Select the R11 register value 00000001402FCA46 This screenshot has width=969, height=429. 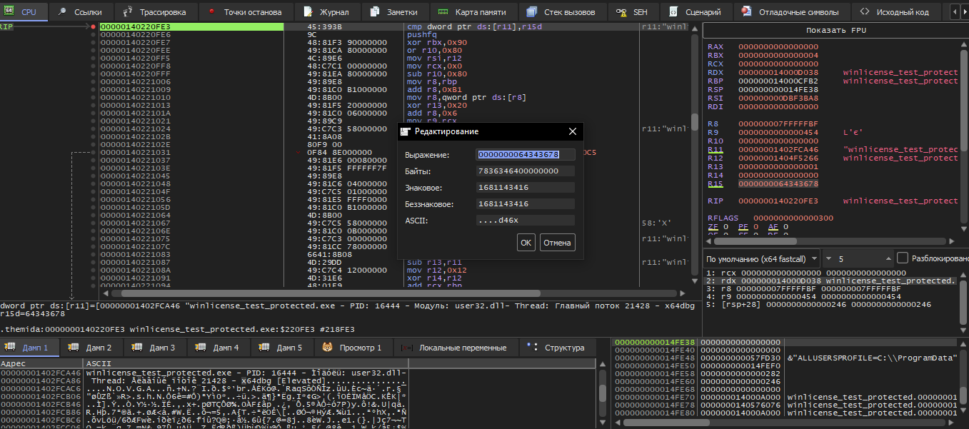778,150
